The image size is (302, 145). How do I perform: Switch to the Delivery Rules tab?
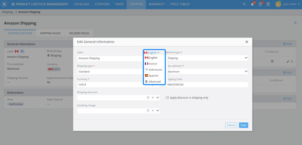79,33
